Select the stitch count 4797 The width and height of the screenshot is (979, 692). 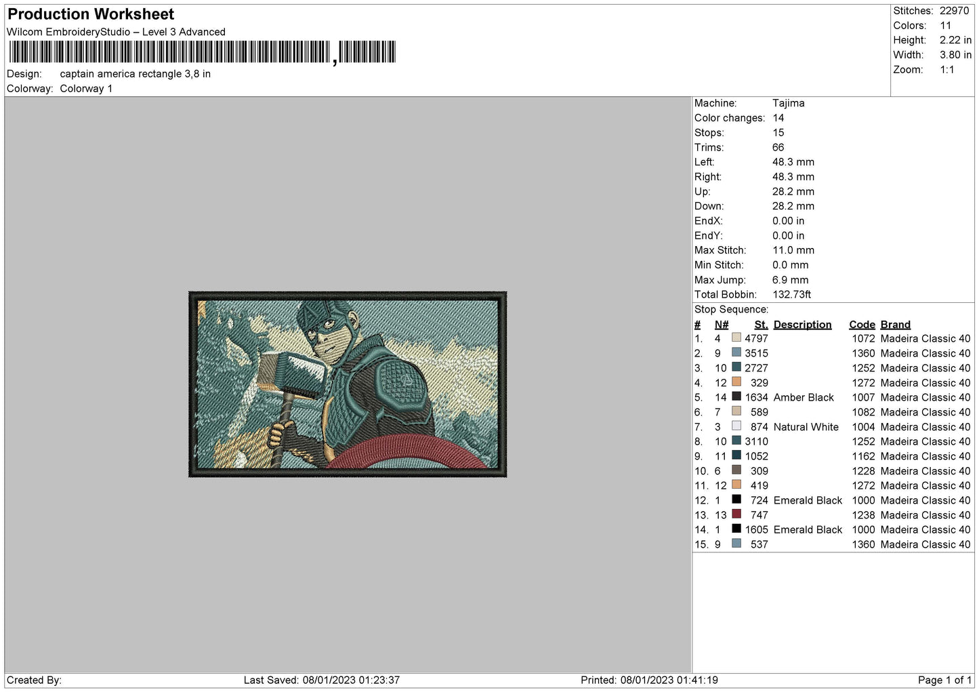pyautogui.click(x=756, y=338)
